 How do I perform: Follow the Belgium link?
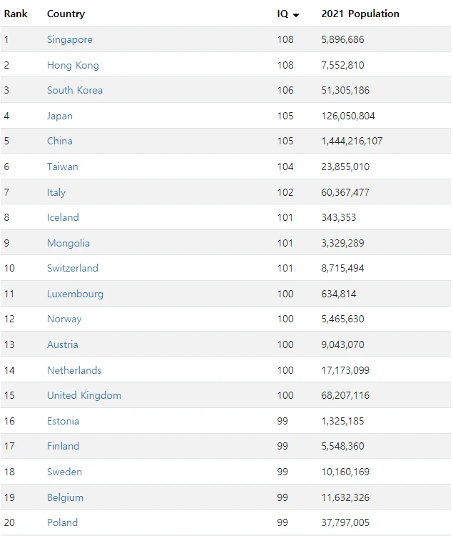pos(65,497)
